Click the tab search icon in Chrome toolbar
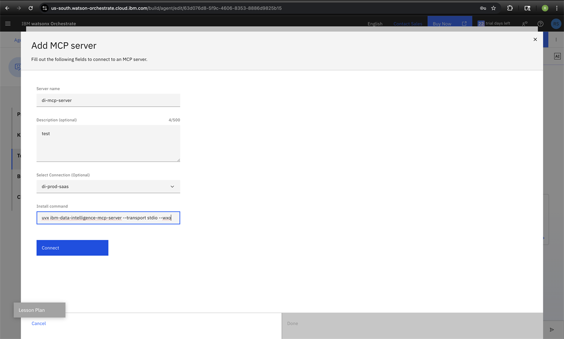564x339 pixels. 527,8
